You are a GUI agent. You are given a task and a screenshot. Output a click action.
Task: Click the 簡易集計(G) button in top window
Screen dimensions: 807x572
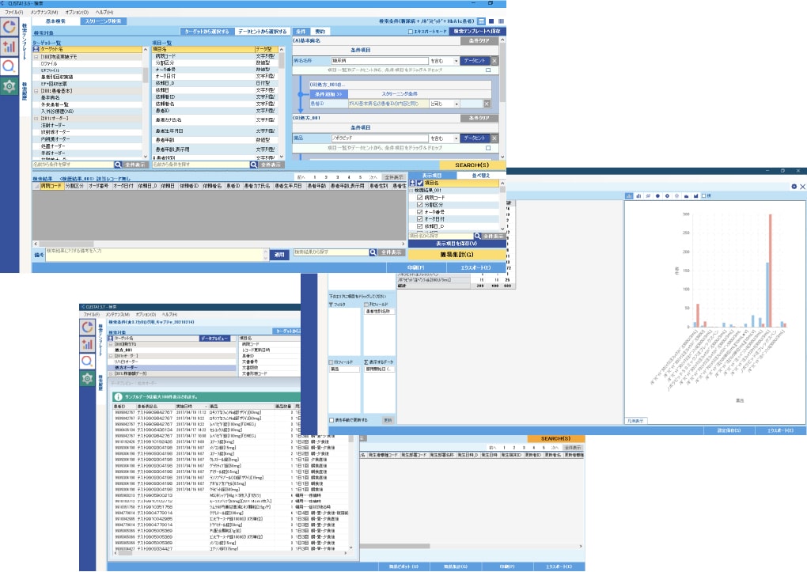pyautogui.click(x=454, y=256)
